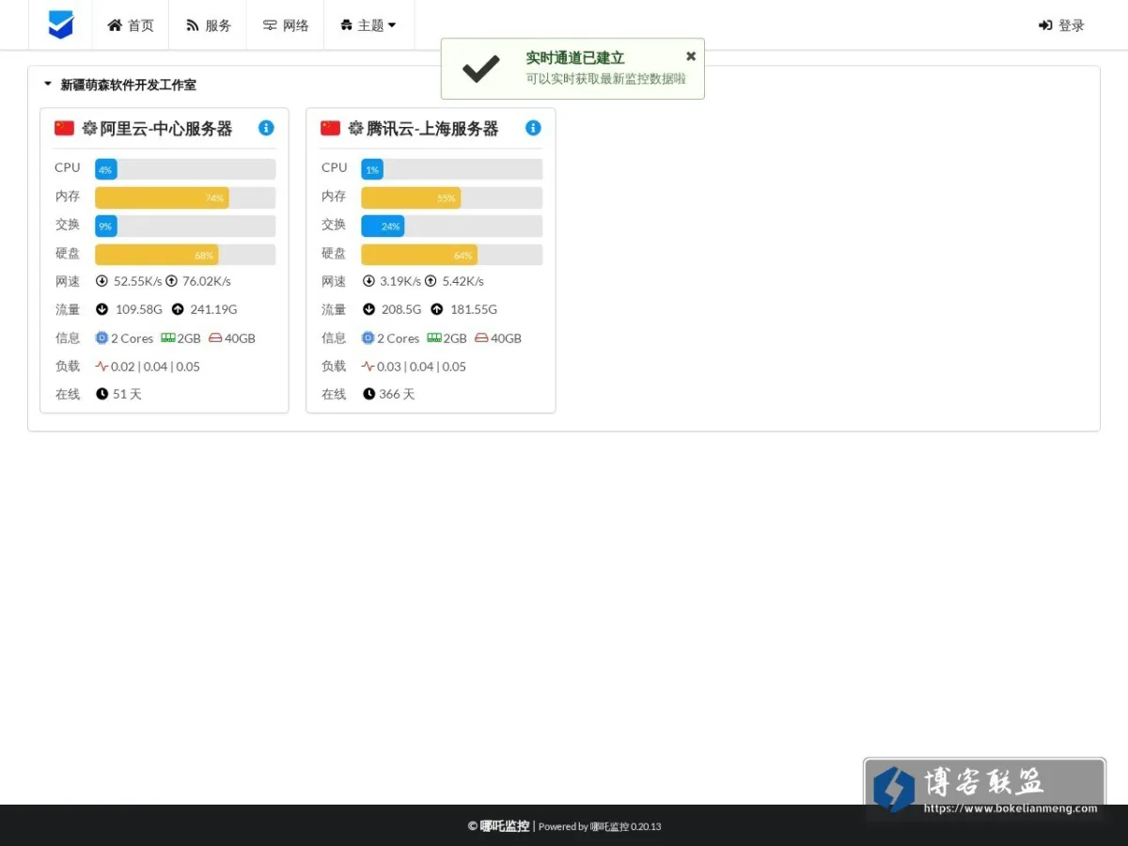The image size is (1128, 846).
Task: Click the clock icon beside 366 天
Action: click(x=368, y=394)
